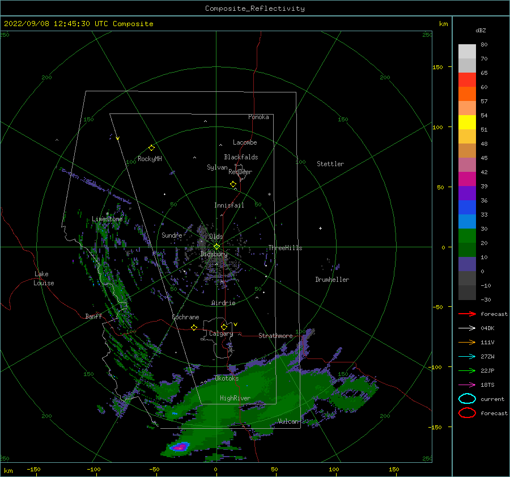
Task: Click the Ponoka label
Action: (258, 117)
